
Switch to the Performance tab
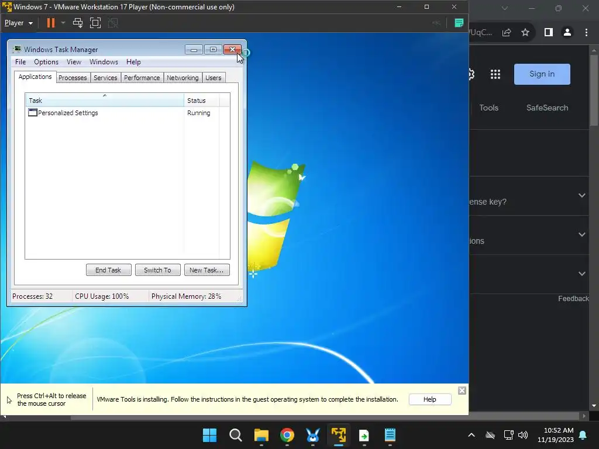coord(142,78)
